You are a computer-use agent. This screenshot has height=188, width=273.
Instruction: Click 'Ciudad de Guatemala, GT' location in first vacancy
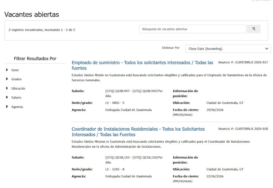point(225,103)
